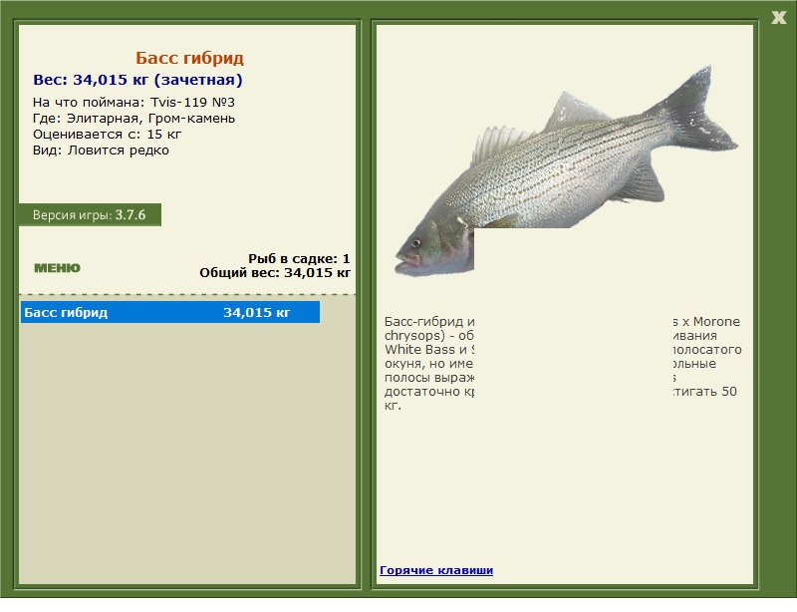Click the Общий вес: 34,015 кг text
The height and width of the screenshot is (612, 797).
tap(275, 273)
